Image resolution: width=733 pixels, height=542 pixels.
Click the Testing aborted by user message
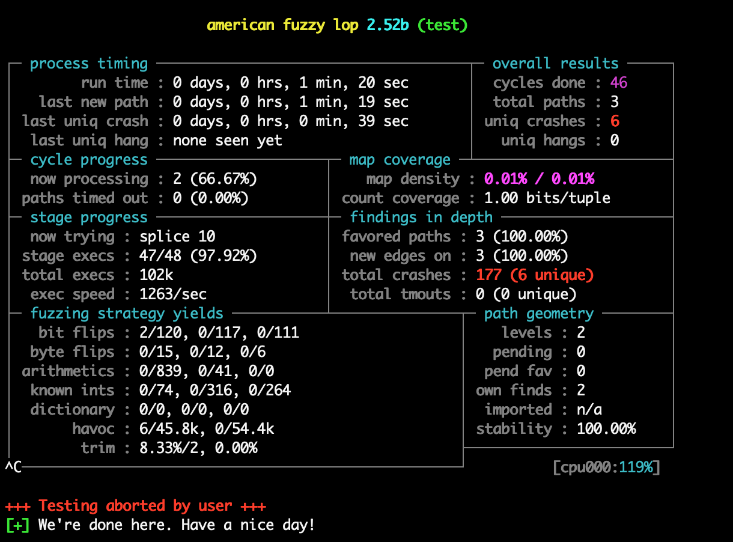click(133, 505)
